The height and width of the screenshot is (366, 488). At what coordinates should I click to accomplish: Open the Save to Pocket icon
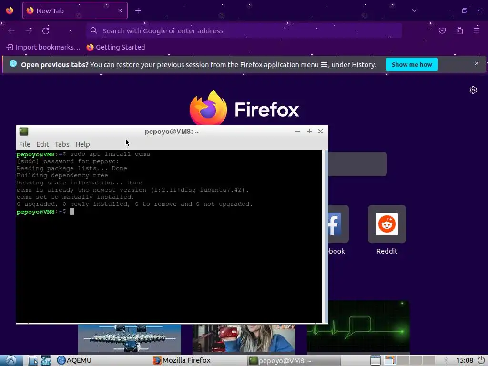tap(442, 30)
